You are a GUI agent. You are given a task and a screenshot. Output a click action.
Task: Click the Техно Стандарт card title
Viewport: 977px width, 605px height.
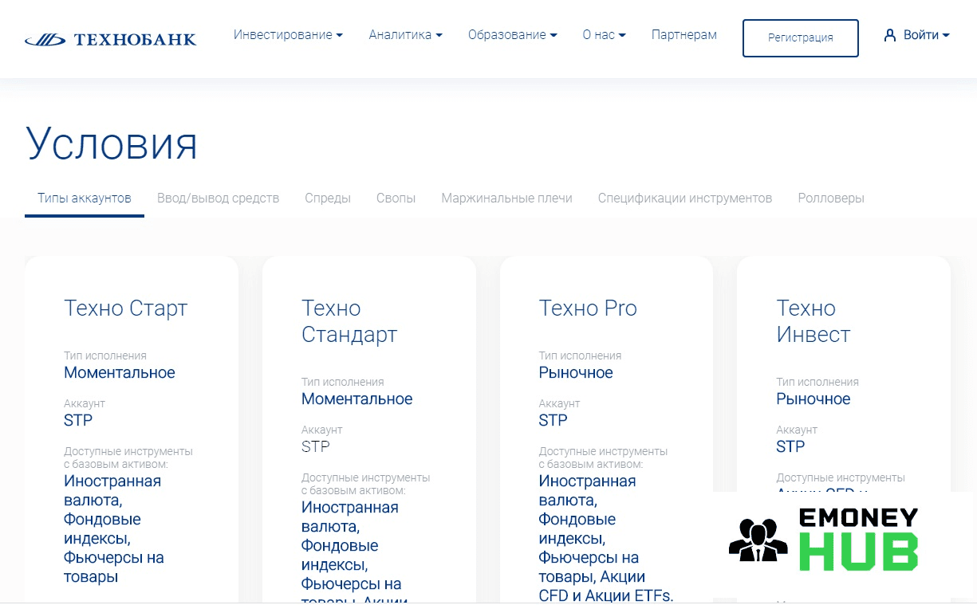349,321
